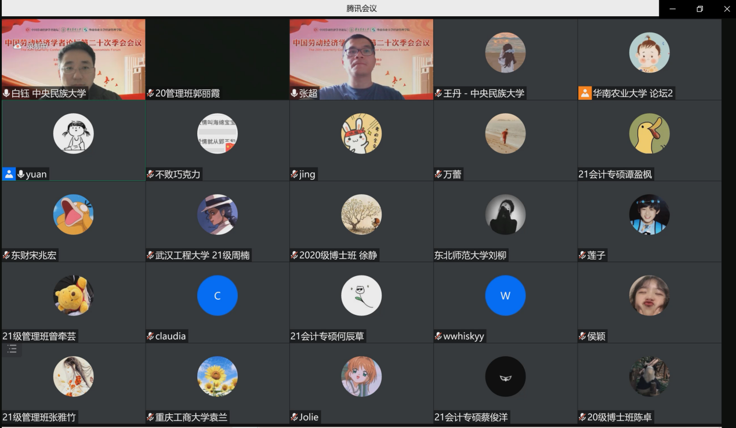Click the microphone icon beside 白钰 中央民族大学
The image size is (736, 428).
[6, 93]
